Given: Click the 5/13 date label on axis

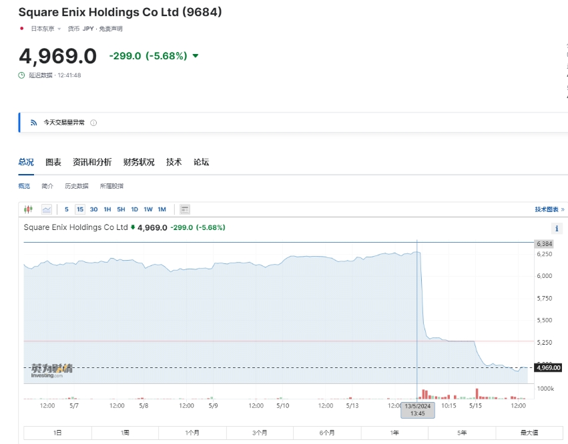Looking at the screenshot, I should pyautogui.click(x=352, y=406).
